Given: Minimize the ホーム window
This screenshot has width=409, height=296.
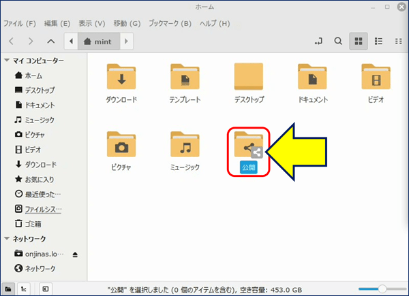Looking at the screenshot, I should (x=373, y=7).
